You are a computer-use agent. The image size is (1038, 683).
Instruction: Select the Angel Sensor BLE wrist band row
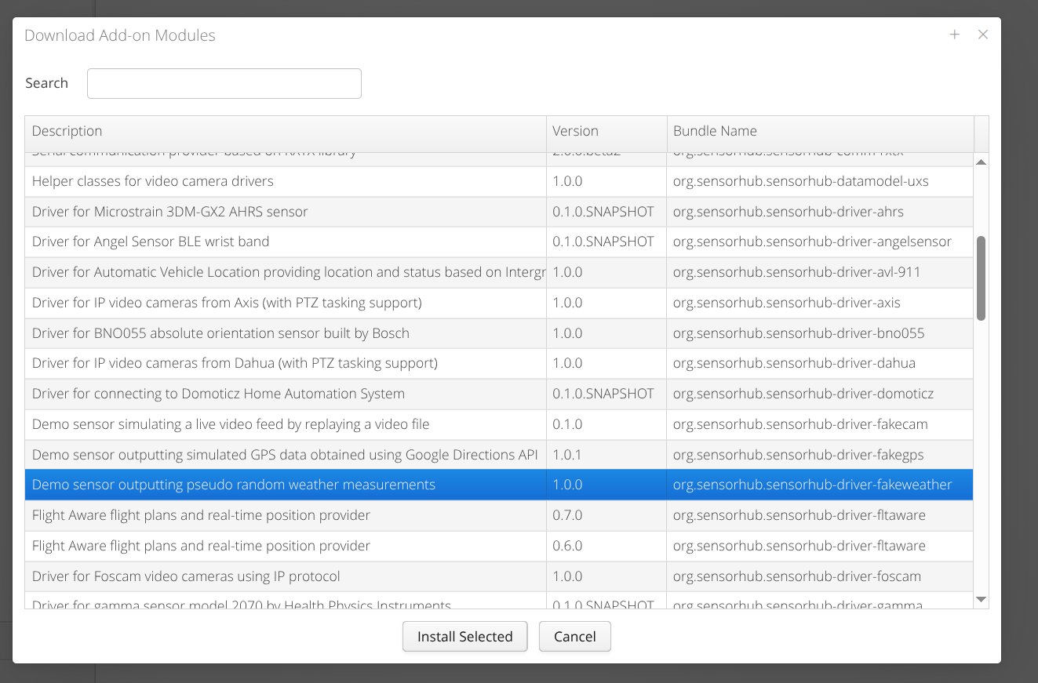point(286,242)
